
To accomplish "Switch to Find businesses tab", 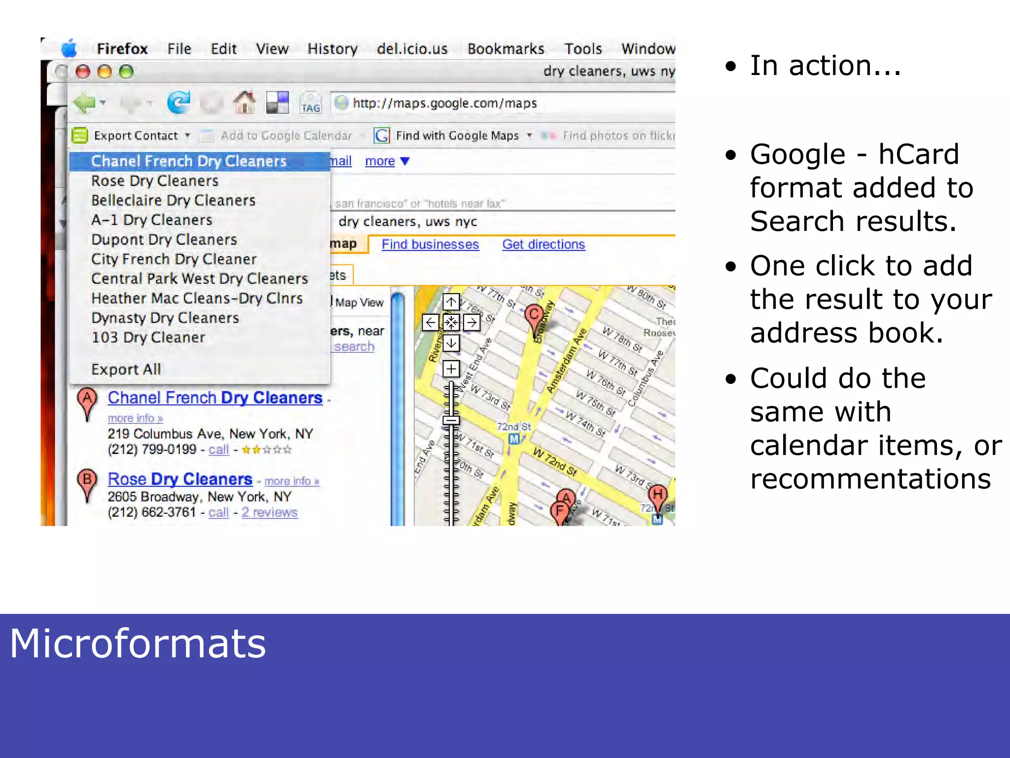I will click(430, 244).
